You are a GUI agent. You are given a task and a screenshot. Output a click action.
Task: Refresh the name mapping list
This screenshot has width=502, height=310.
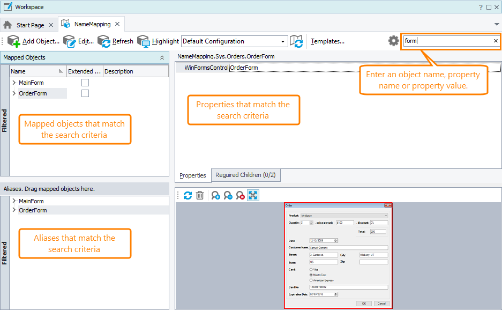pos(115,41)
